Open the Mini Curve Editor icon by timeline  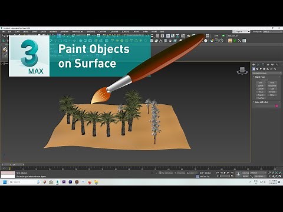tap(4, 168)
